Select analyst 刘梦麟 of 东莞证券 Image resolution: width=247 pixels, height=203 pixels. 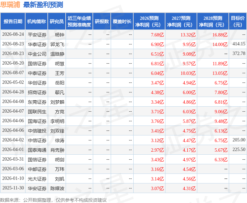(x=57, y=102)
